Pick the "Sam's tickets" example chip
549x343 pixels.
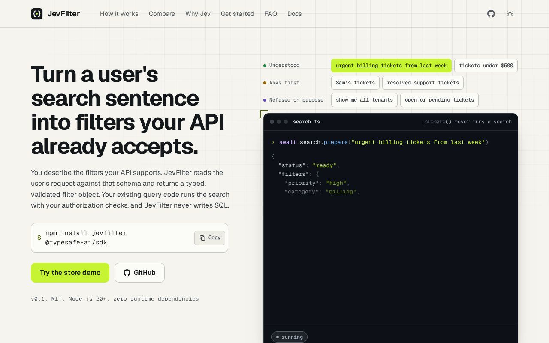point(355,83)
